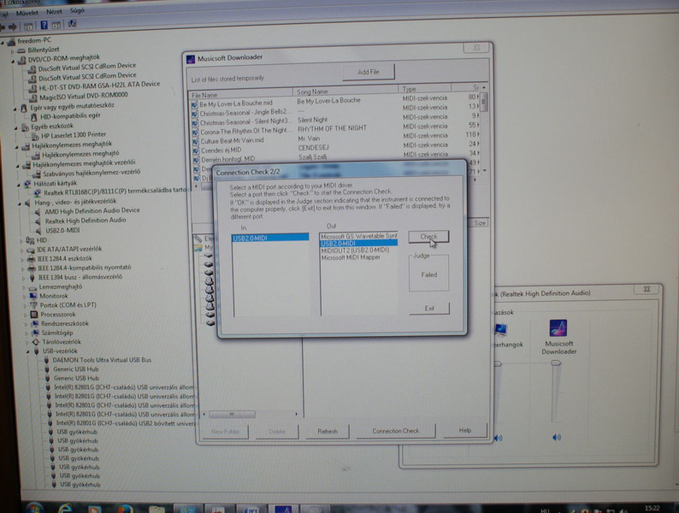This screenshot has width=679, height=513.
Task: Open the Súgó menu
Action: click(x=77, y=11)
